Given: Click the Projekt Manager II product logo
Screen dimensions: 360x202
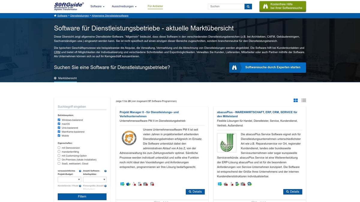Looking at the screenshot, I should tap(129, 138).
